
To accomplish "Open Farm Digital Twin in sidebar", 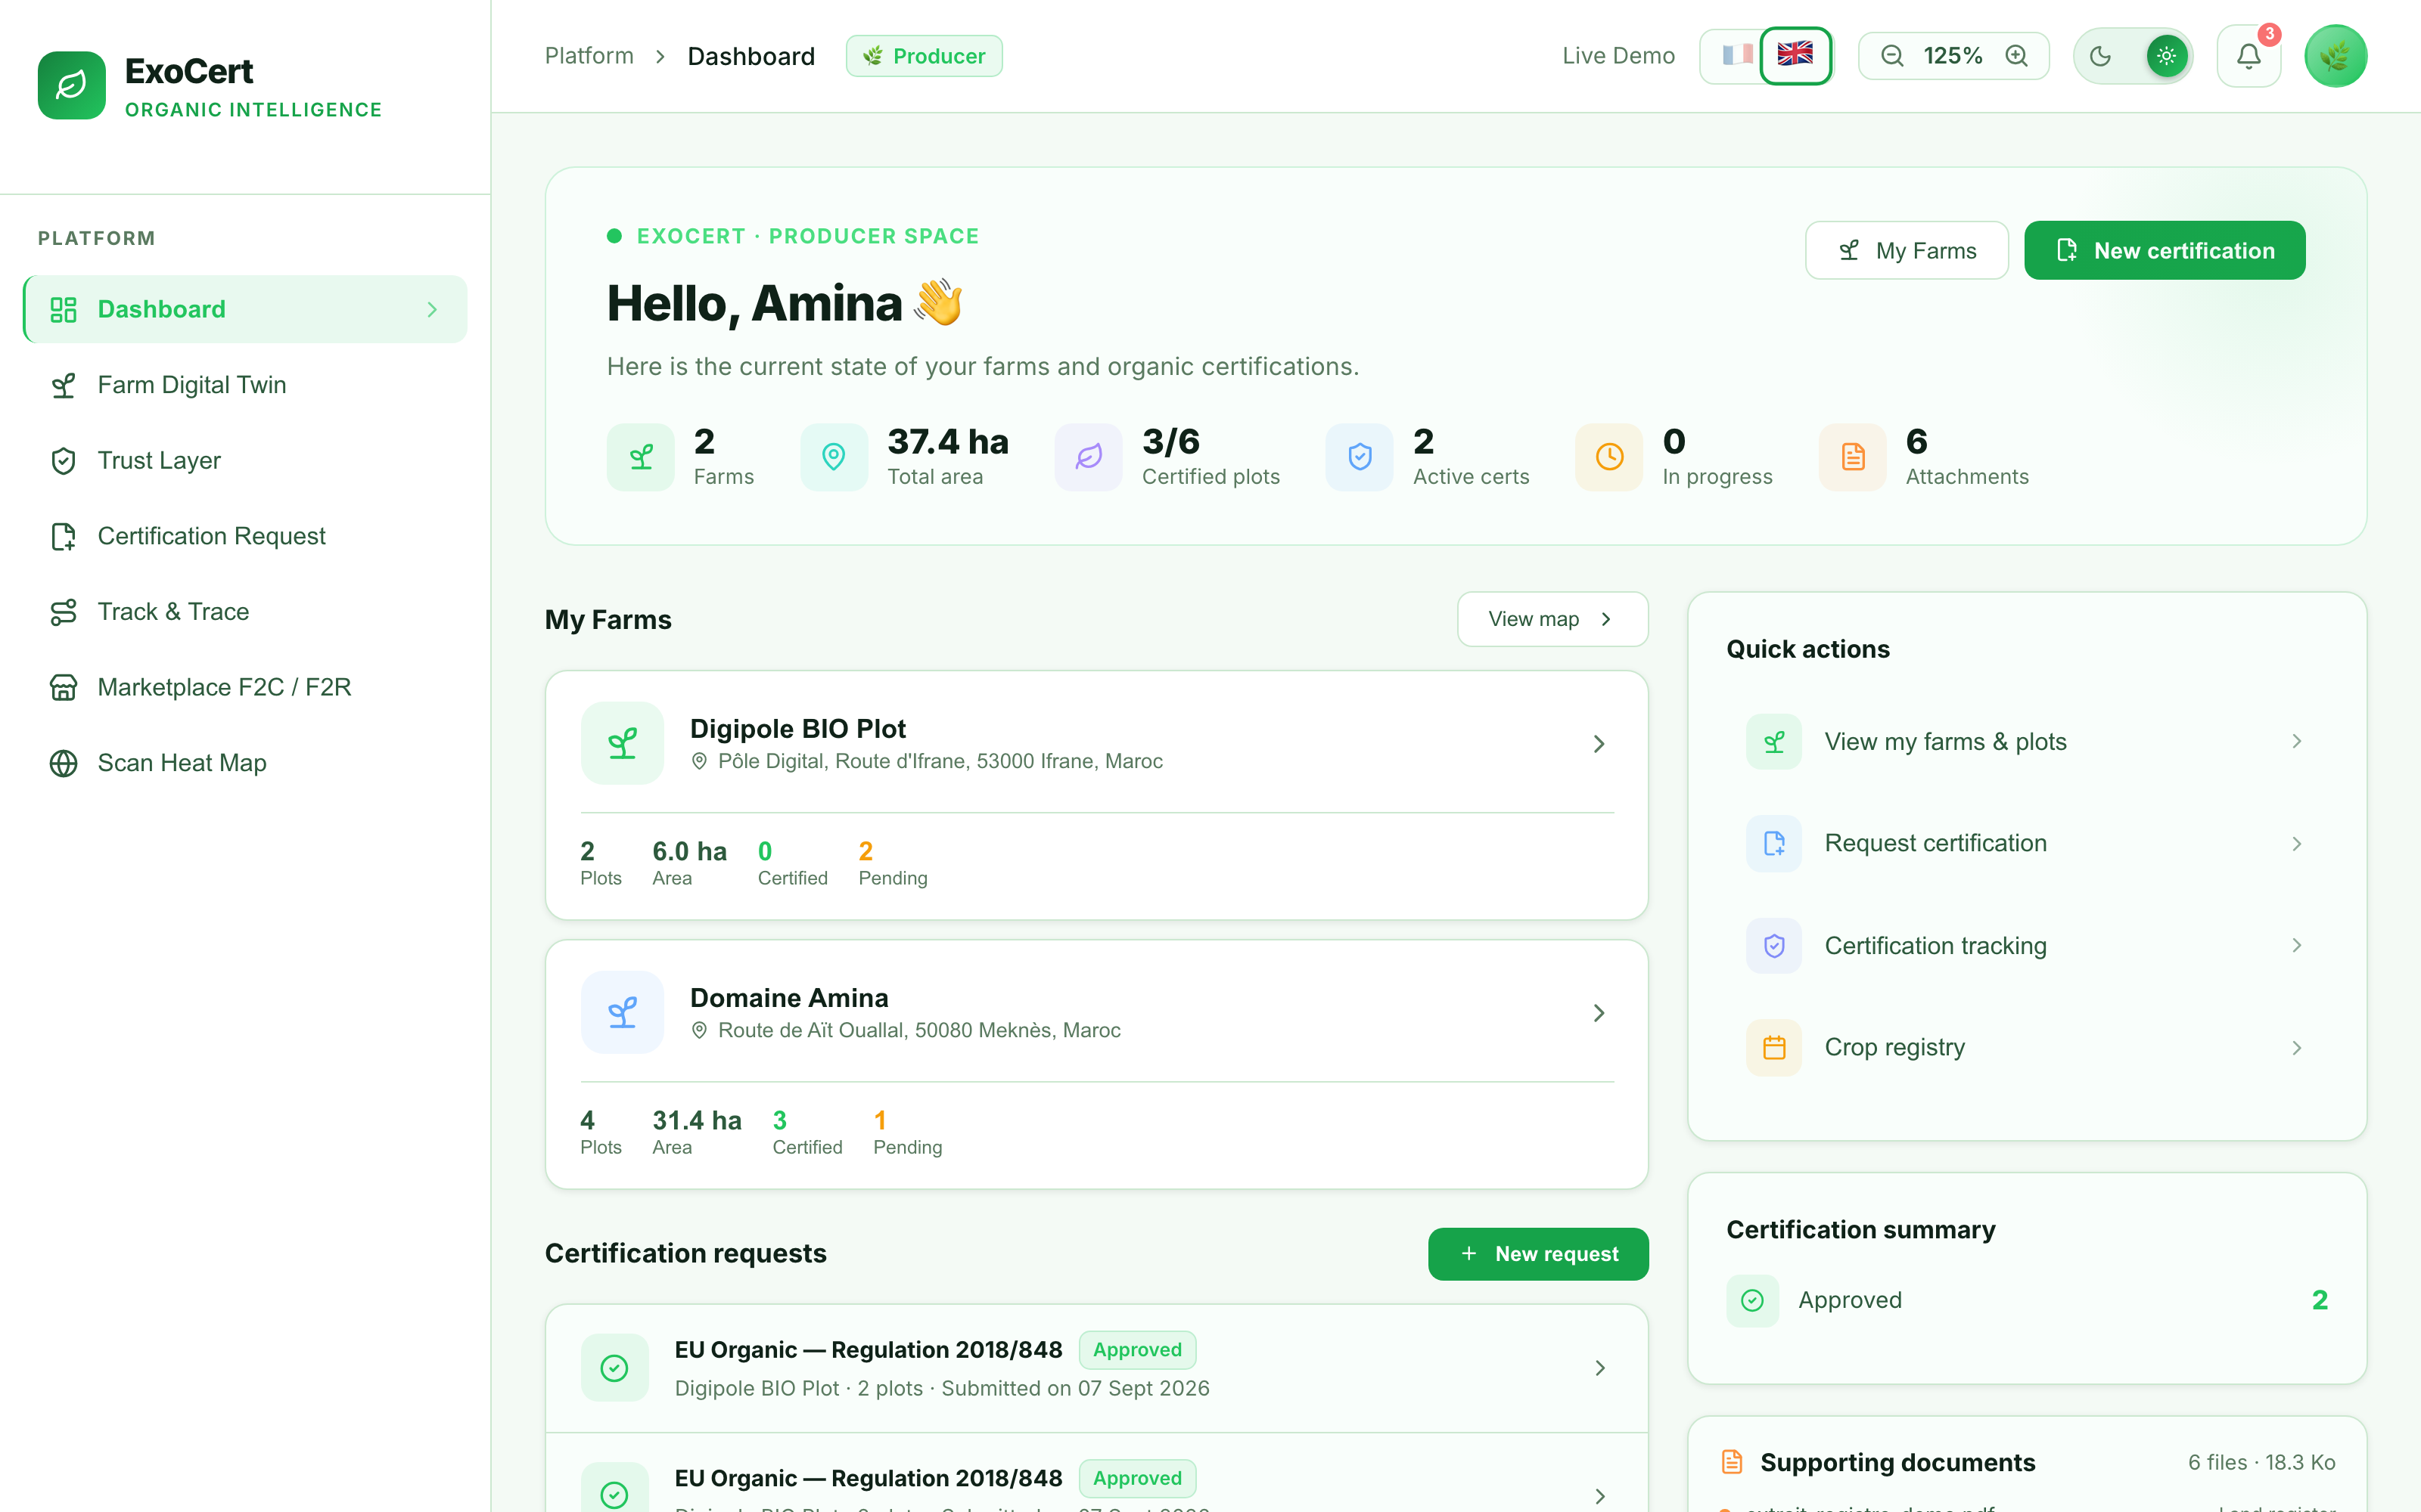I will [x=245, y=385].
